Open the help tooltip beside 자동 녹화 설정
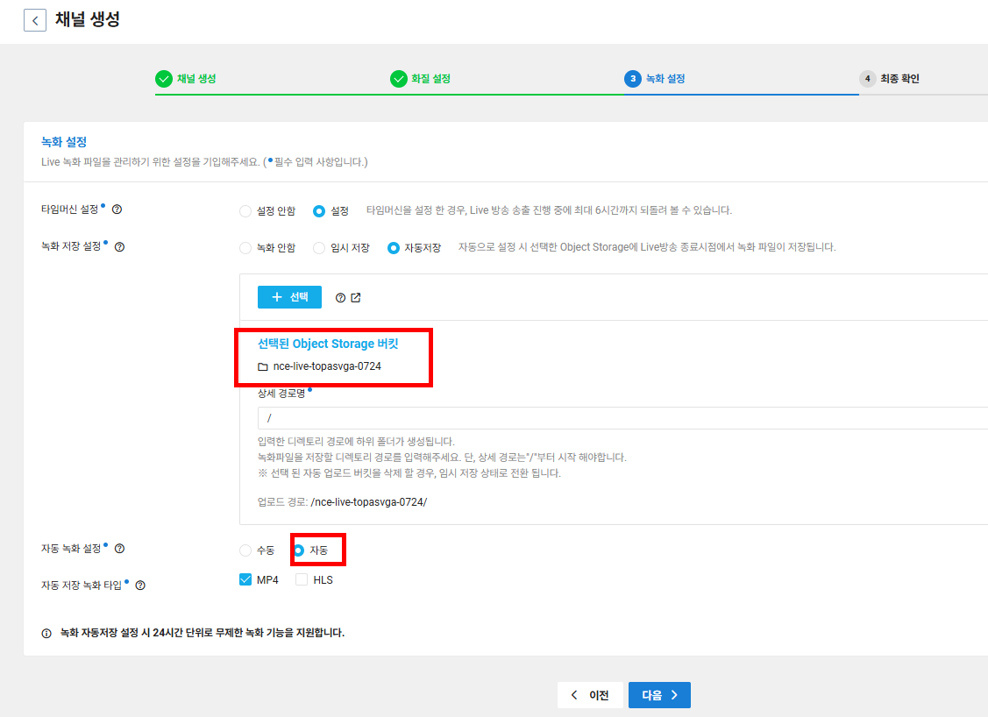 pyautogui.click(x=117, y=549)
